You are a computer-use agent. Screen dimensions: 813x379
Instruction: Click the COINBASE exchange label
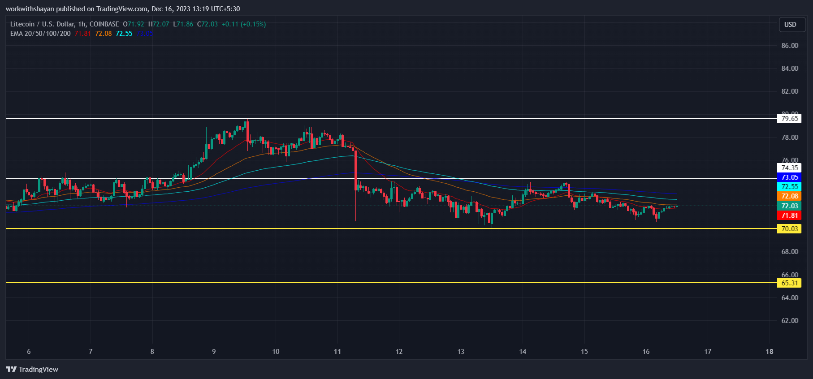[104, 24]
